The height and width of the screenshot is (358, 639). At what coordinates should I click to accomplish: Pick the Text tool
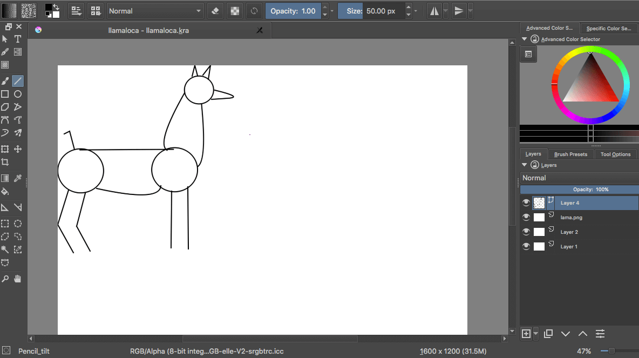coord(18,38)
